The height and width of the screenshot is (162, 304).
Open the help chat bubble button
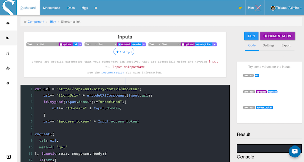(295, 151)
